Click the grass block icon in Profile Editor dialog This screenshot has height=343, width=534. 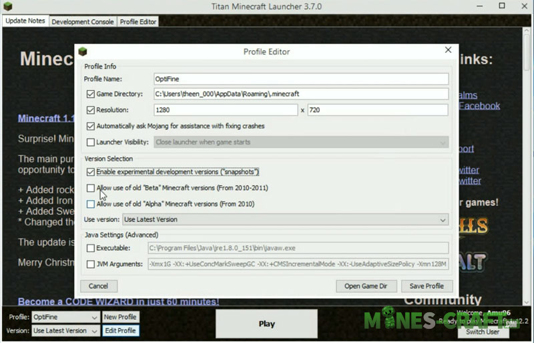(83, 51)
